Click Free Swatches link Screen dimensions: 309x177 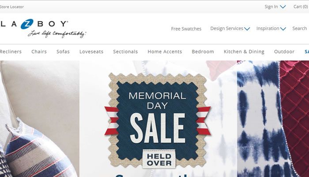pyautogui.click(x=186, y=29)
